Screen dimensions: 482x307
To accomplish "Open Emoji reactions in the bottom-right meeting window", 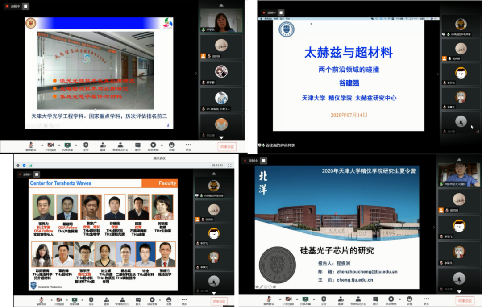I will [x=409, y=300].
